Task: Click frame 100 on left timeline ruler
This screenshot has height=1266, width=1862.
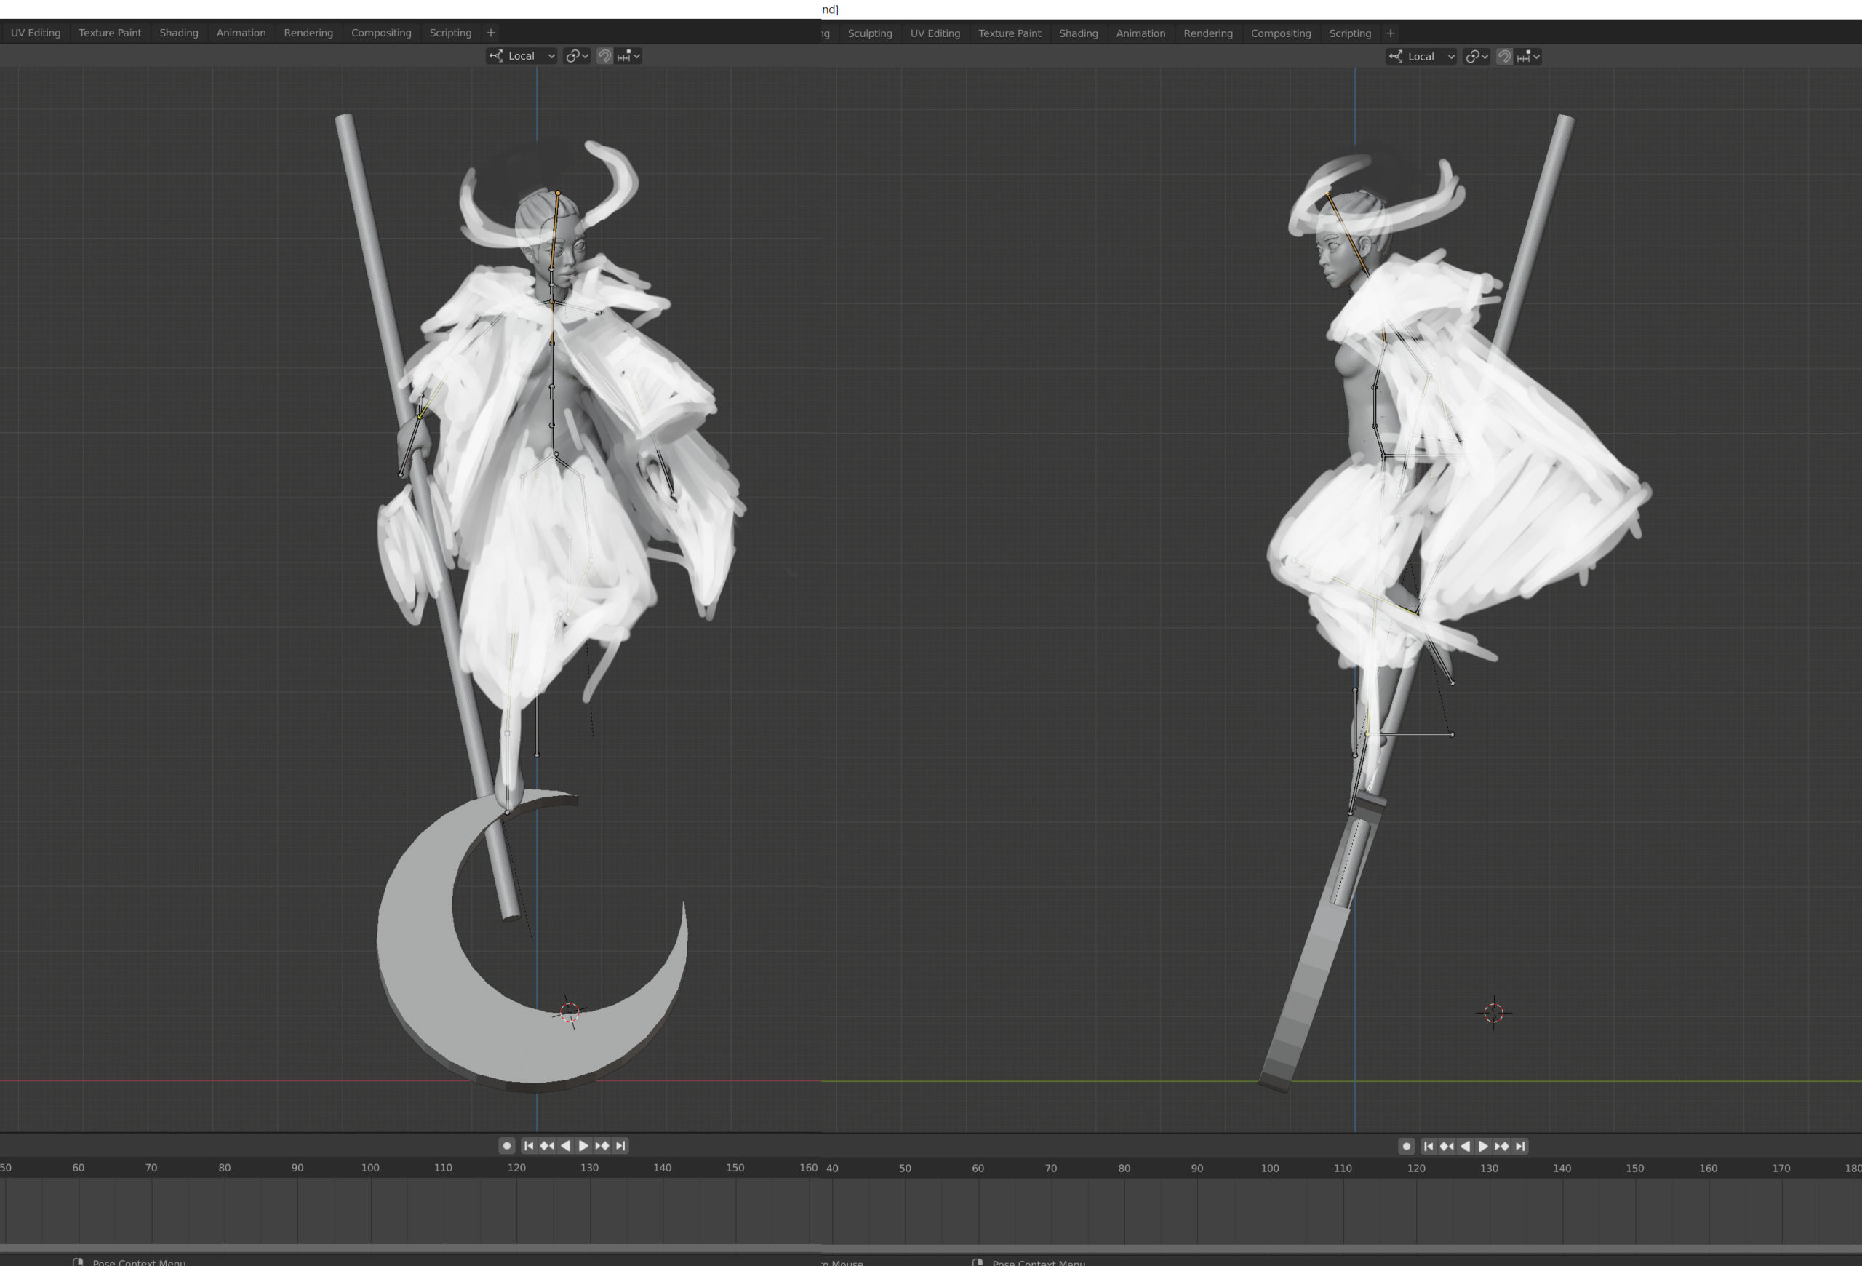Action: [x=370, y=1168]
